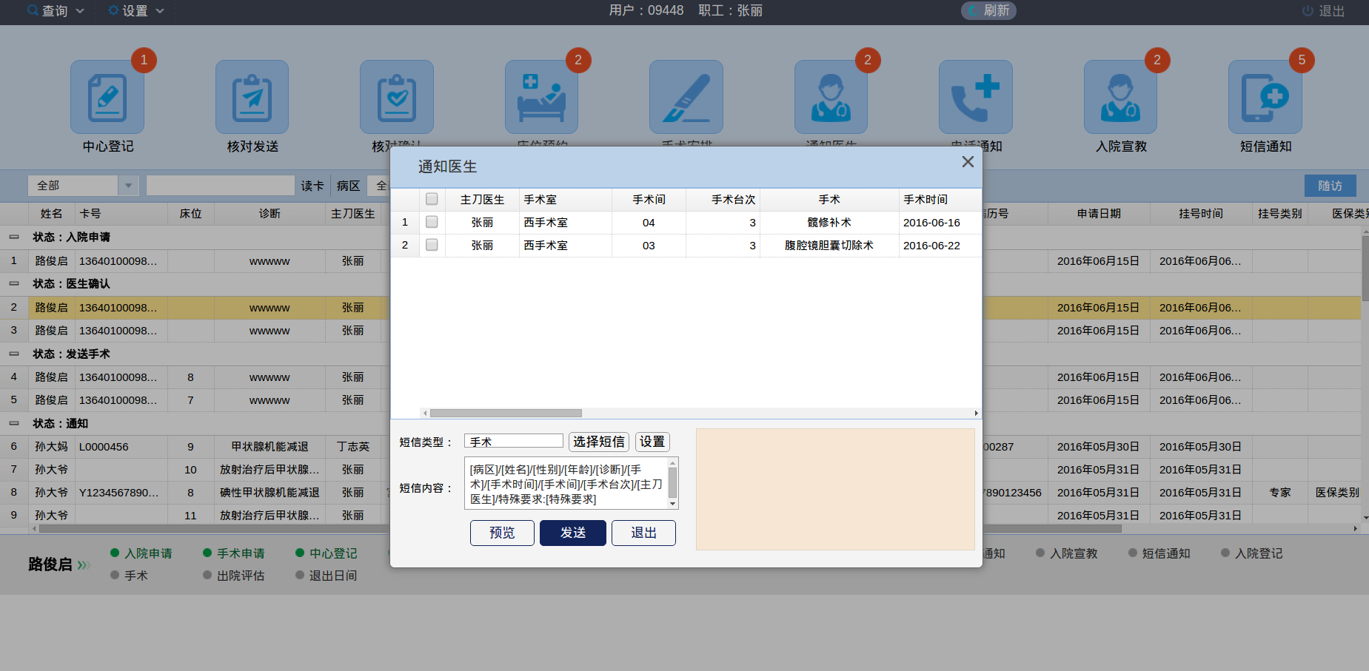Click the 手术申请 status step

pyautogui.click(x=234, y=553)
